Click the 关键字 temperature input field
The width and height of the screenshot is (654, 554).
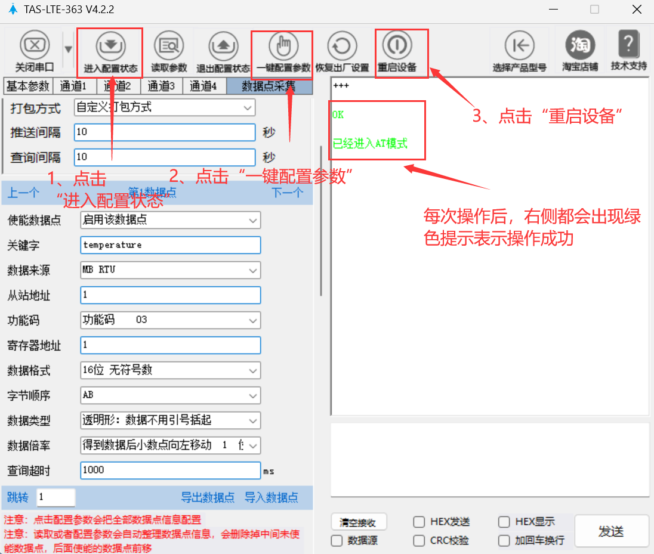[x=170, y=245]
